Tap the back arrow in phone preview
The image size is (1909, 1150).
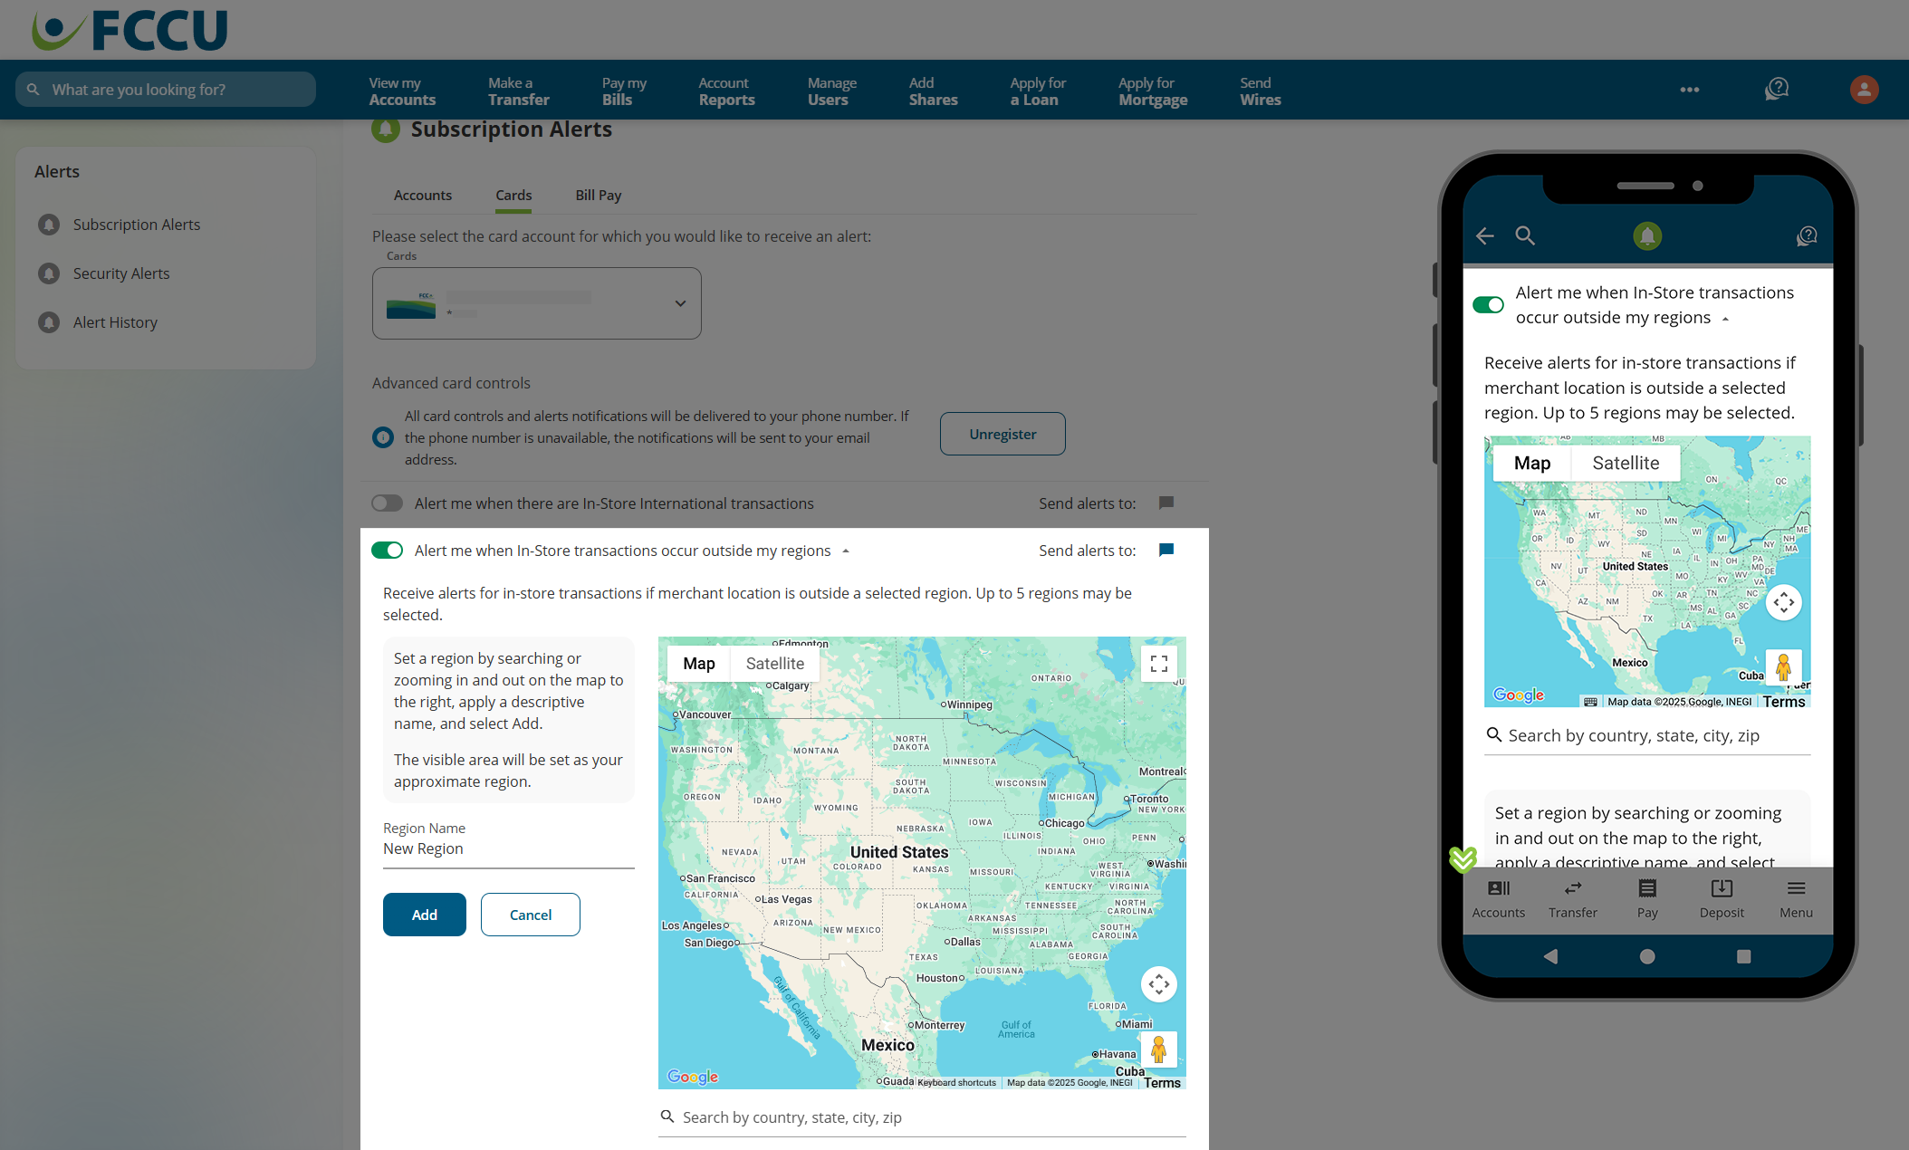(1484, 236)
